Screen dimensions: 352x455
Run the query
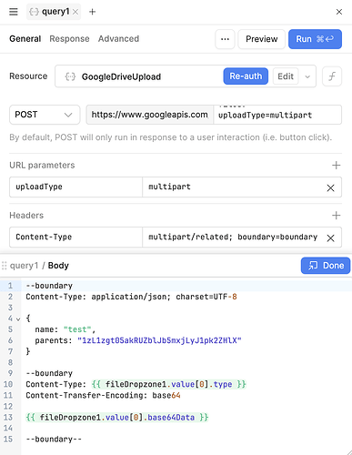coord(315,39)
